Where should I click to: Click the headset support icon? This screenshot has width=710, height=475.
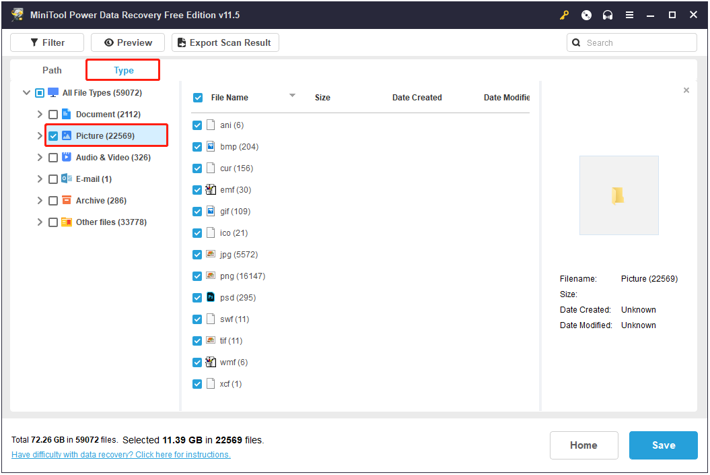click(608, 15)
